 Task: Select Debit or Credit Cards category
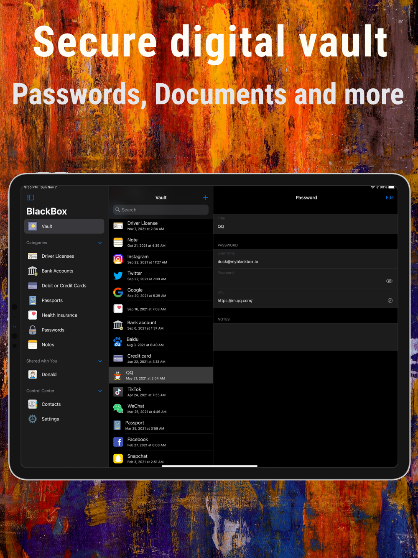pos(64,286)
